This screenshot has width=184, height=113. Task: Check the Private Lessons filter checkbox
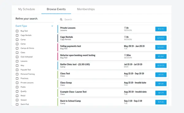click(17, 83)
